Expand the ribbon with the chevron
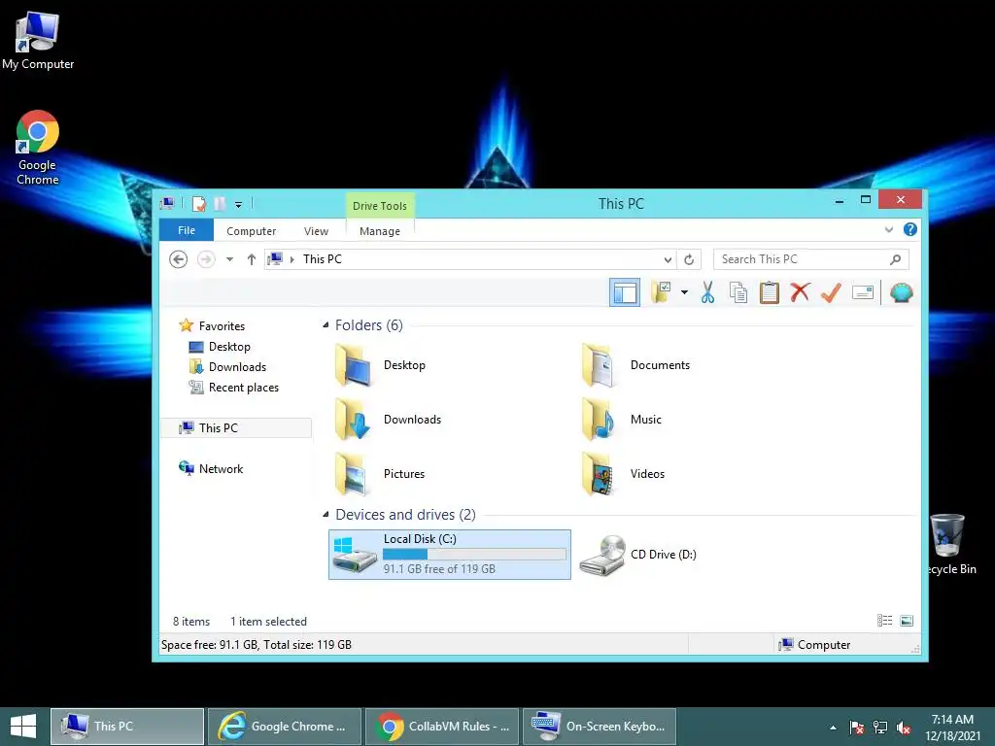Image resolution: width=995 pixels, height=746 pixels. [888, 229]
